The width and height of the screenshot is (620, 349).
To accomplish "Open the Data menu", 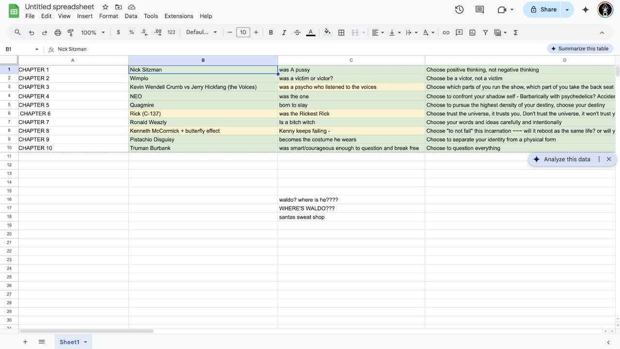I will (131, 16).
